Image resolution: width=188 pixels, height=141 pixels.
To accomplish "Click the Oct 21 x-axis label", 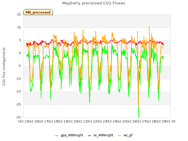I will coord(82,121).
